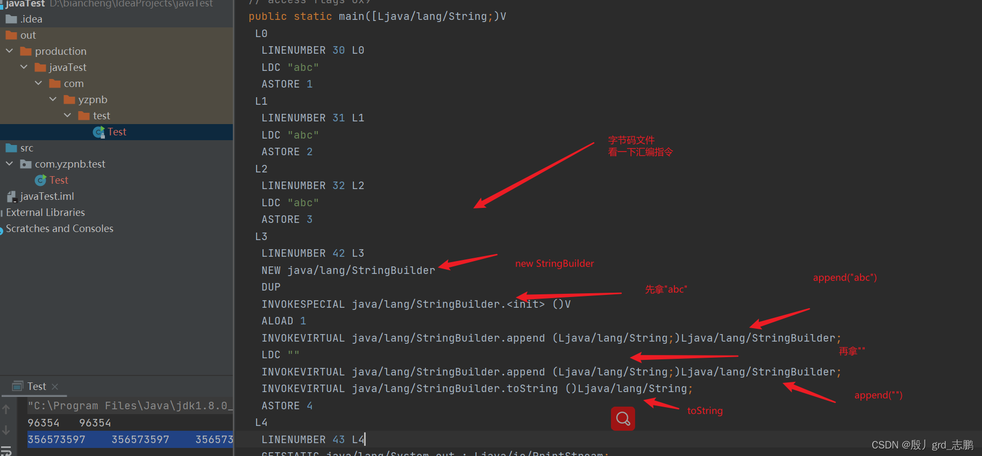Collapse the production folder chevron

pyautogui.click(x=9, y=51)
